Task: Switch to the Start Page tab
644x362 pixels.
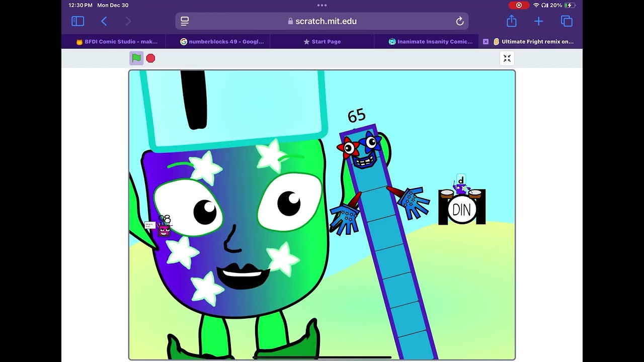Action: pos(322,42)
